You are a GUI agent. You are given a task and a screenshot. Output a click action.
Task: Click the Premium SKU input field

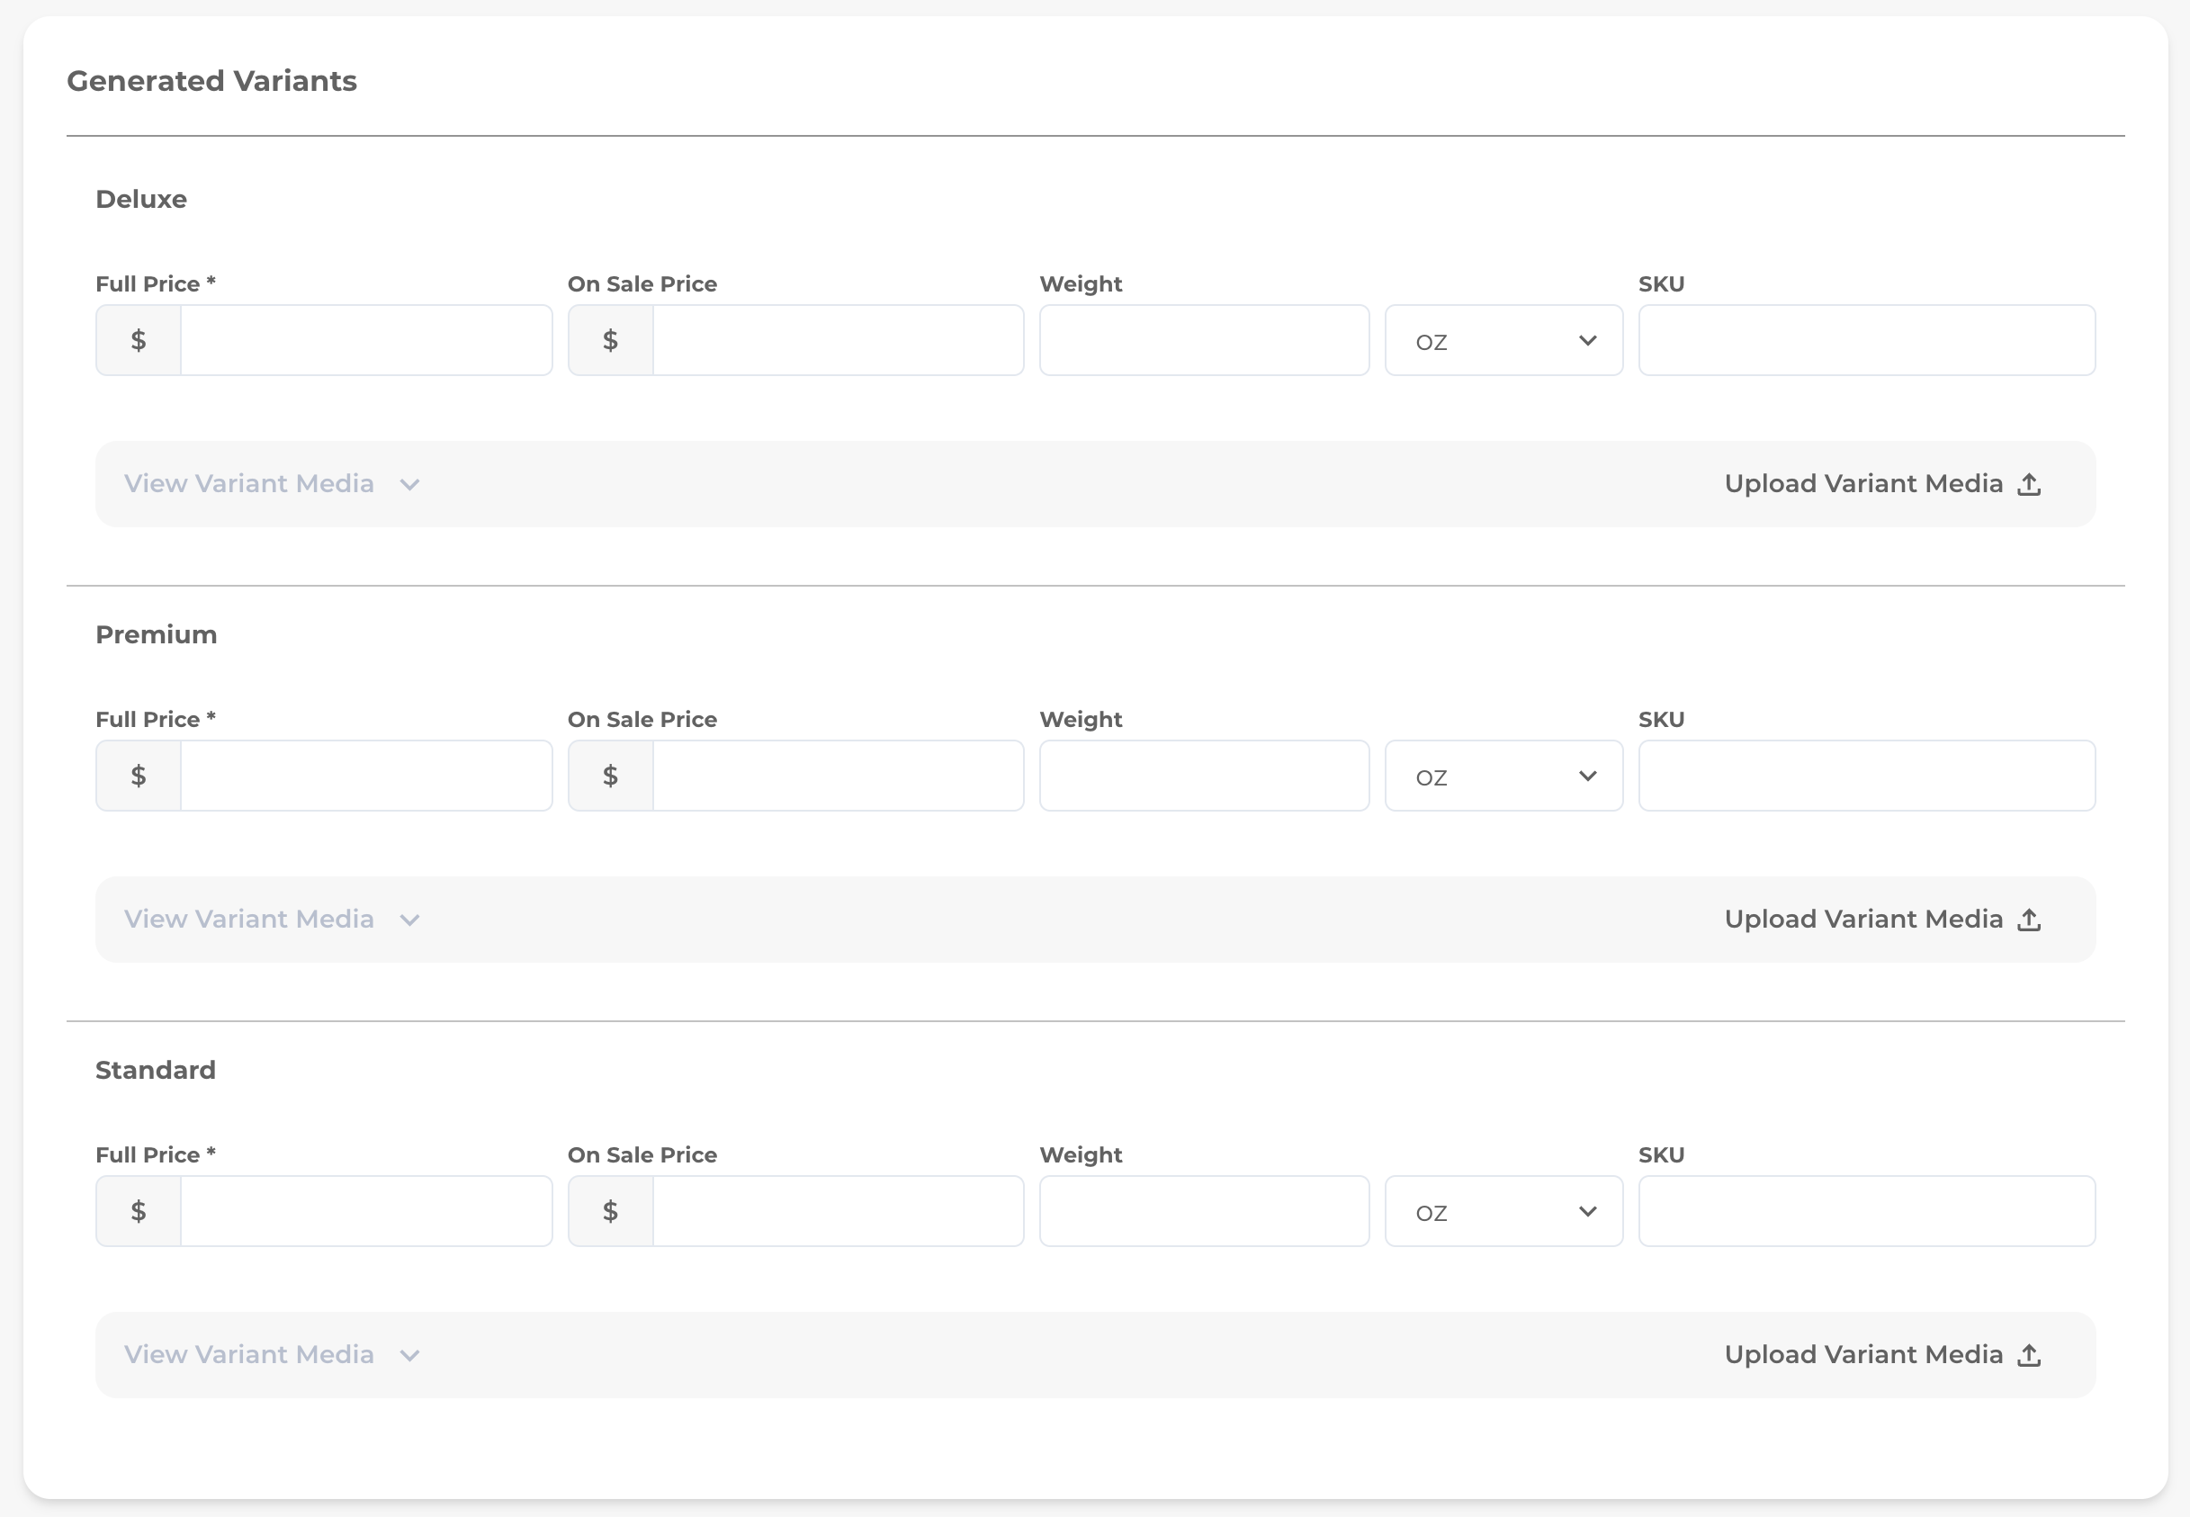[1867, 776]
